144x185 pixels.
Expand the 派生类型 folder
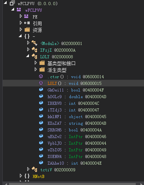(x=36, y=69)
